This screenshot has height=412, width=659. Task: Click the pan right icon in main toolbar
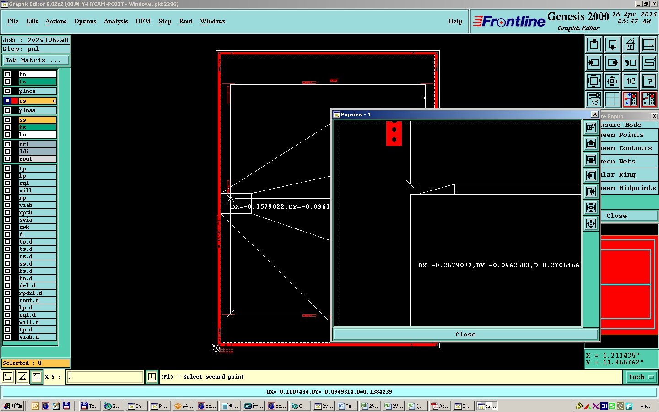(612, 63)
